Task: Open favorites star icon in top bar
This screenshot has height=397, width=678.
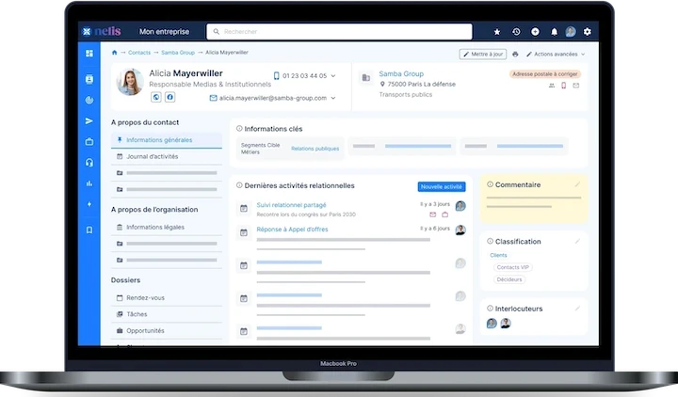Action: [x=497, y=32]
